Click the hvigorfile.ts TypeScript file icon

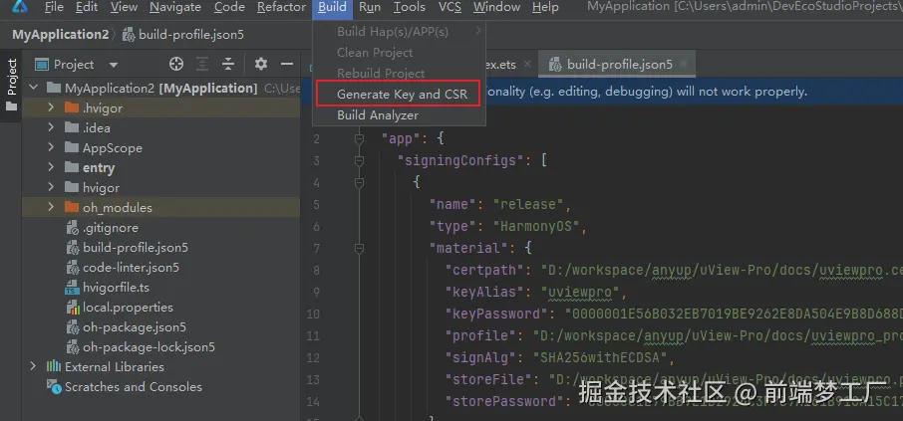pyautogui.click(x=72, y=287)
